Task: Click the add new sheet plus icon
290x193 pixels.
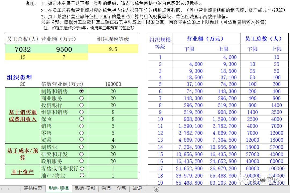Action: [x=156, y=188]
